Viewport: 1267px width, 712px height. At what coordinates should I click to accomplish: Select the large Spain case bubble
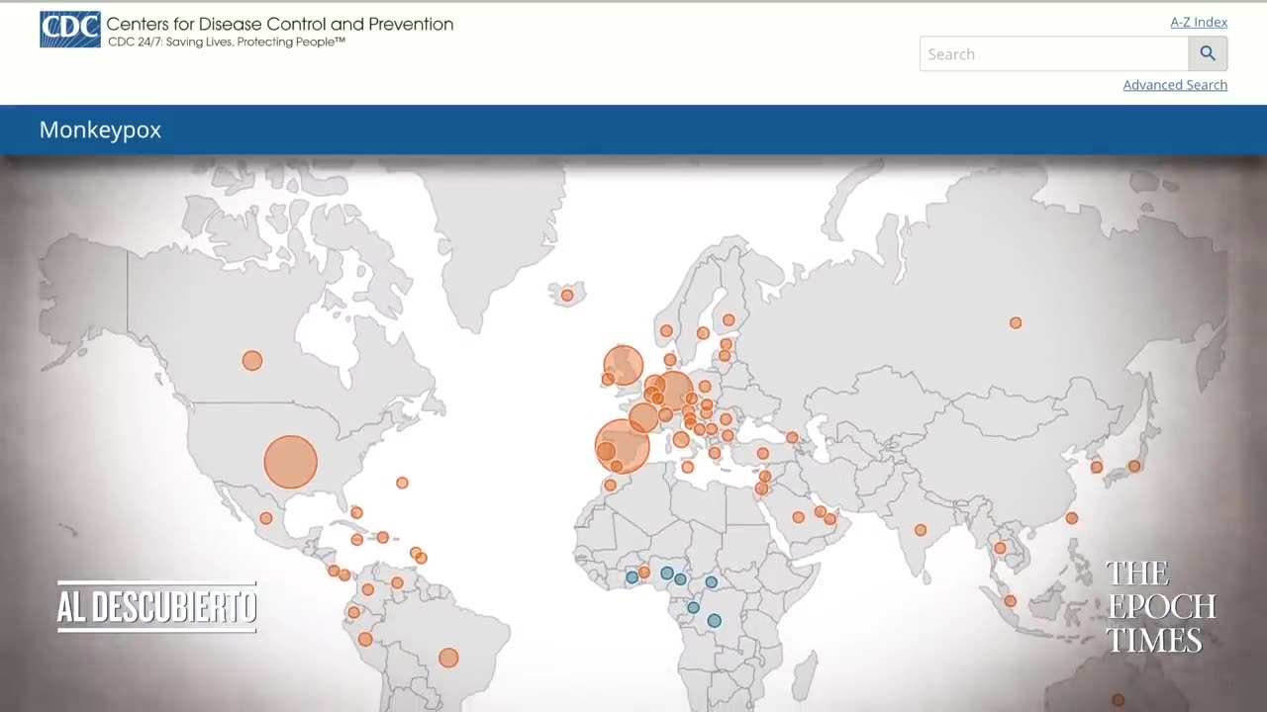pos(622,446)
